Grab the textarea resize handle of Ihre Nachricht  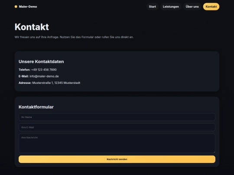214,152
